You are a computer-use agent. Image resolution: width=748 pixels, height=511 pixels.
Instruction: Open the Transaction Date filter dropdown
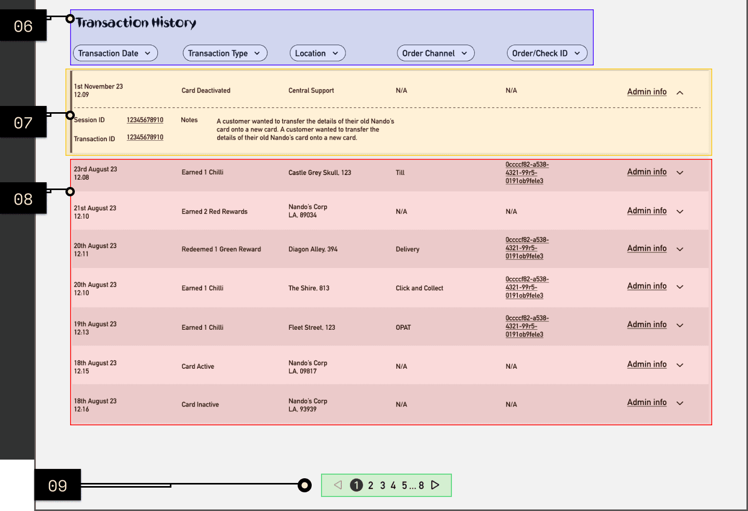click(x=115, y=53)
